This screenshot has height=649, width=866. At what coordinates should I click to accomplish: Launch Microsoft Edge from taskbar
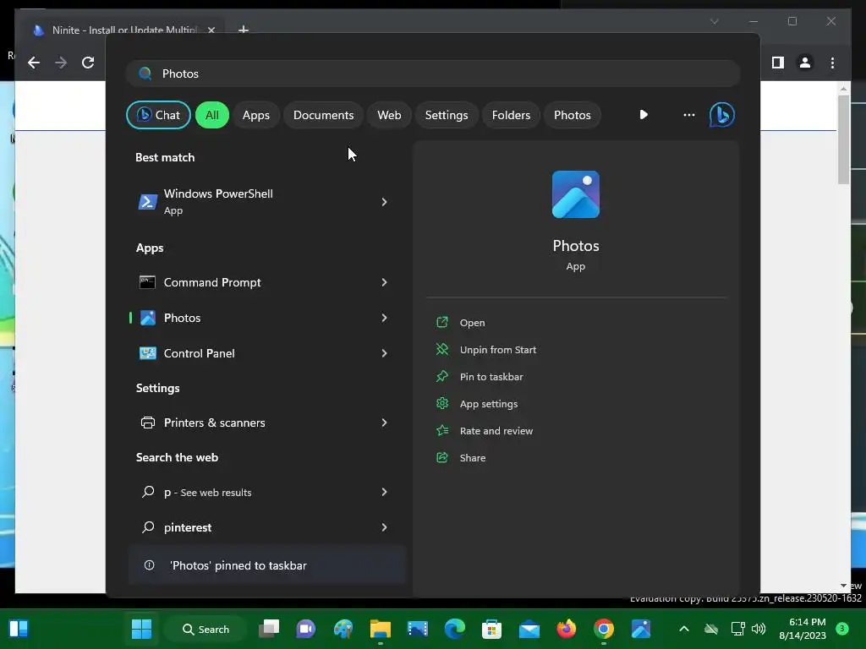(x=454, y=629)
